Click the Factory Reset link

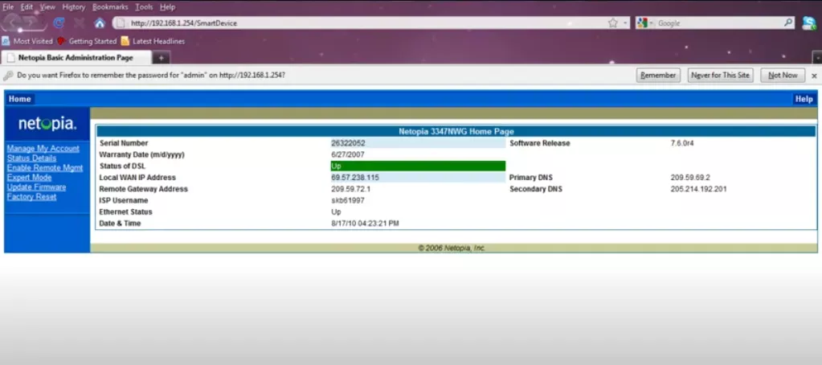point(31,197)
